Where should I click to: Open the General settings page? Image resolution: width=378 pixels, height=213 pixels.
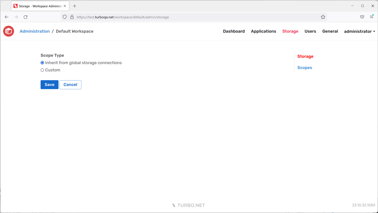pyautogui.click(x=330, y=31)
